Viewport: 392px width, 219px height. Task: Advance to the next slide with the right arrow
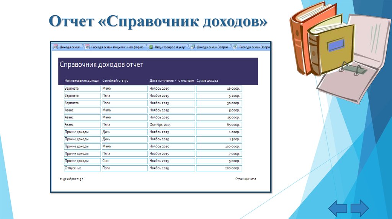point(359,208)
